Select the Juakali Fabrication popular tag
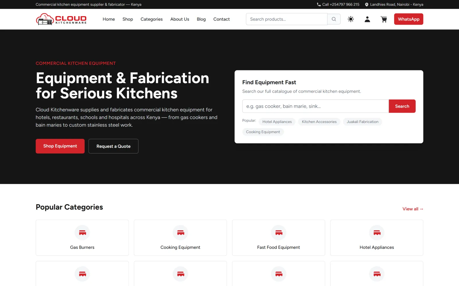The height and width of the screenshot is (286, 459). click(363, 122)
